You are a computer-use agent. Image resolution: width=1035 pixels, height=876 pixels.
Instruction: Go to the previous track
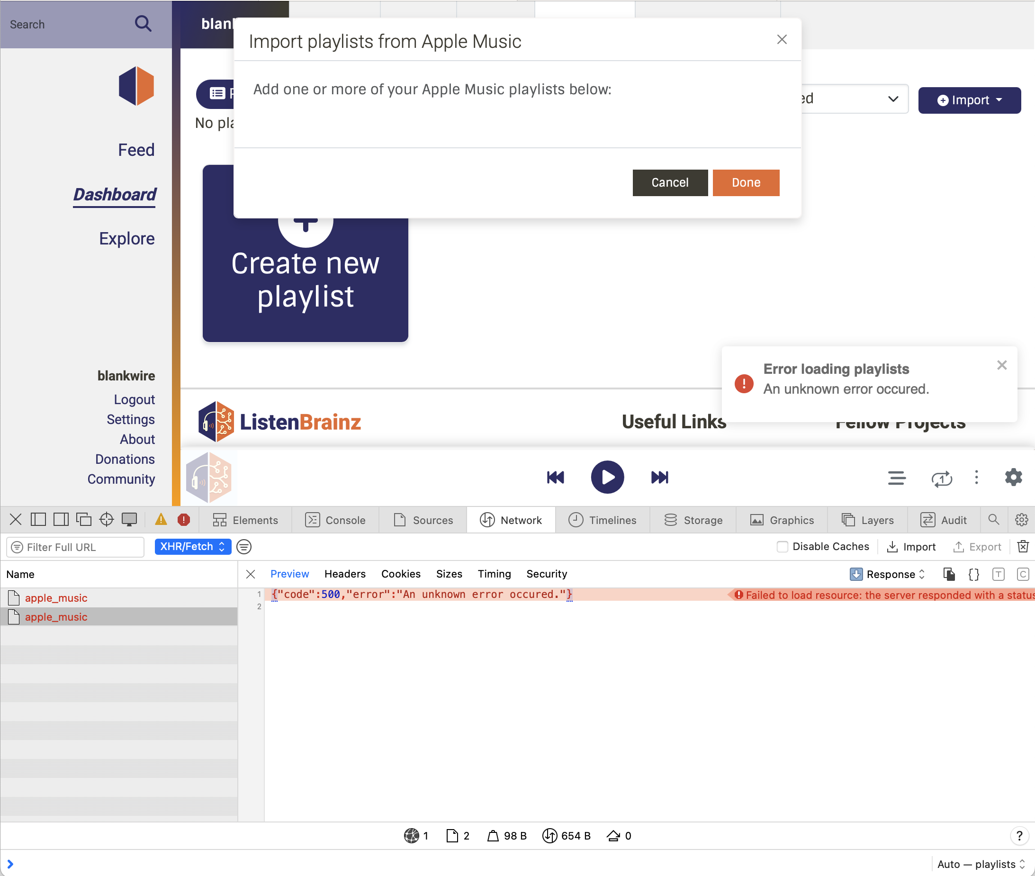click(x=556, y=477)
